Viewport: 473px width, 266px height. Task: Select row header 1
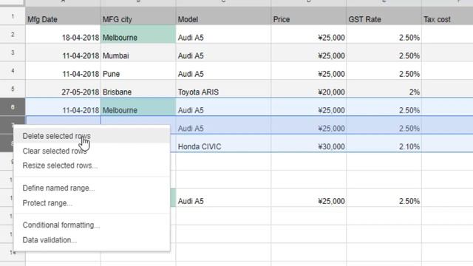pos(13,16)
